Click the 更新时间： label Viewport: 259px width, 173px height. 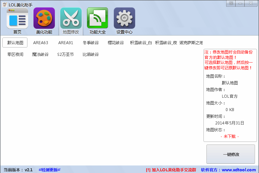point(215,116)
